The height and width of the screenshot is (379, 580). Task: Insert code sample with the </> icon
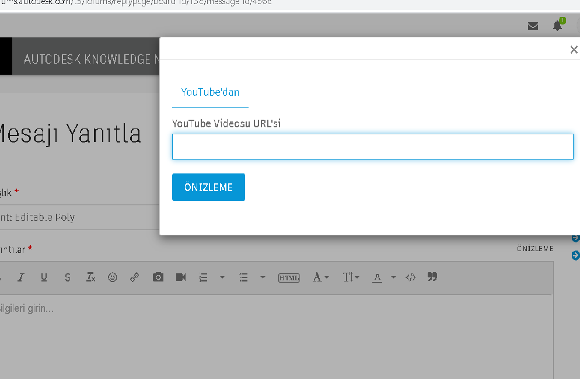click(411, 277)
